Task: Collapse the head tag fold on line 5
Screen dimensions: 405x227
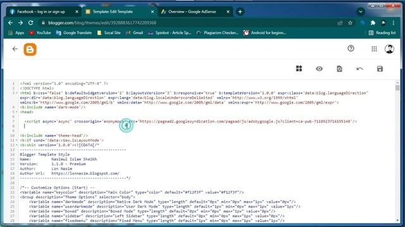Action: 17,112
